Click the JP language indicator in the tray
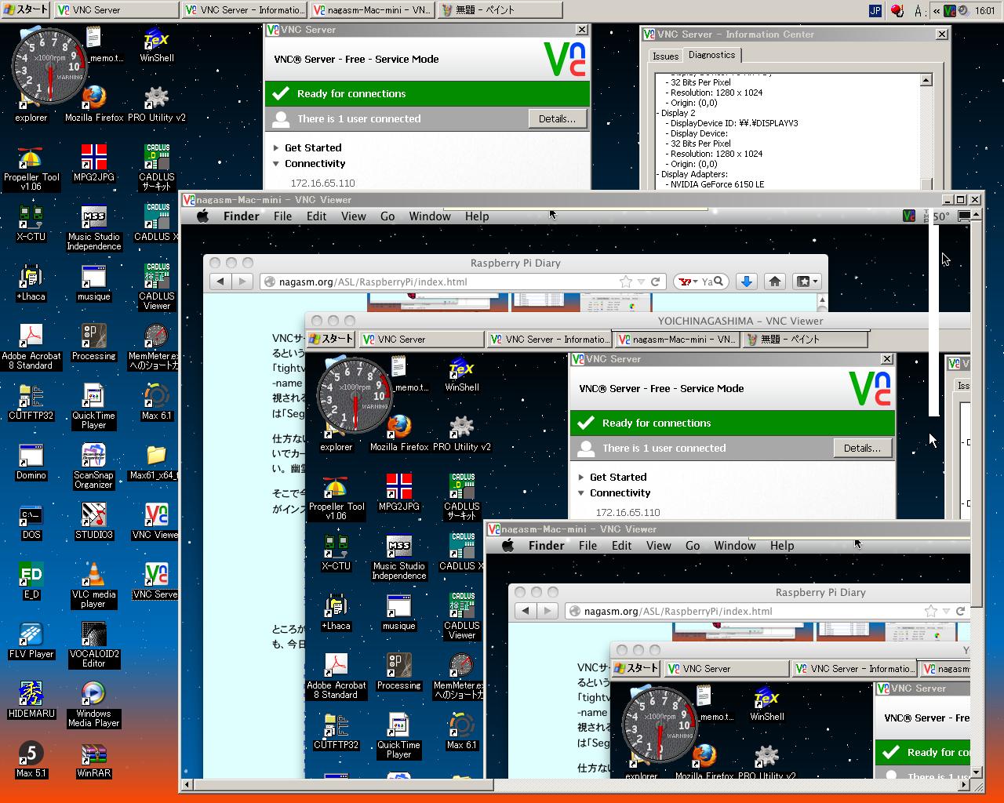The height and width of the screenshot is (803, 1004). pyautogui.click(x=875, y=10)
